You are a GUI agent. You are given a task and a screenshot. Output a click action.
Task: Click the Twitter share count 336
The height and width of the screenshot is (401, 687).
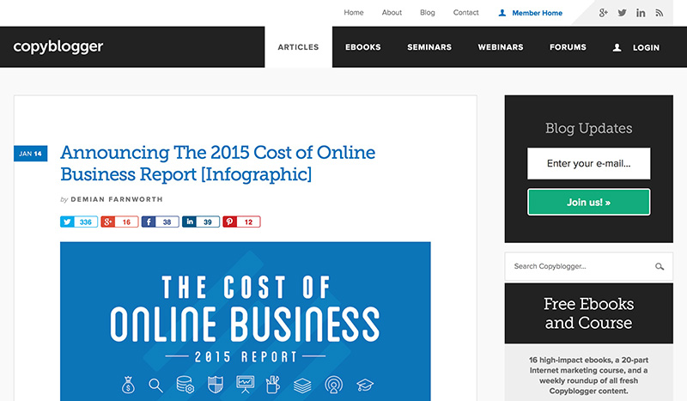click(x=85, y=222)
